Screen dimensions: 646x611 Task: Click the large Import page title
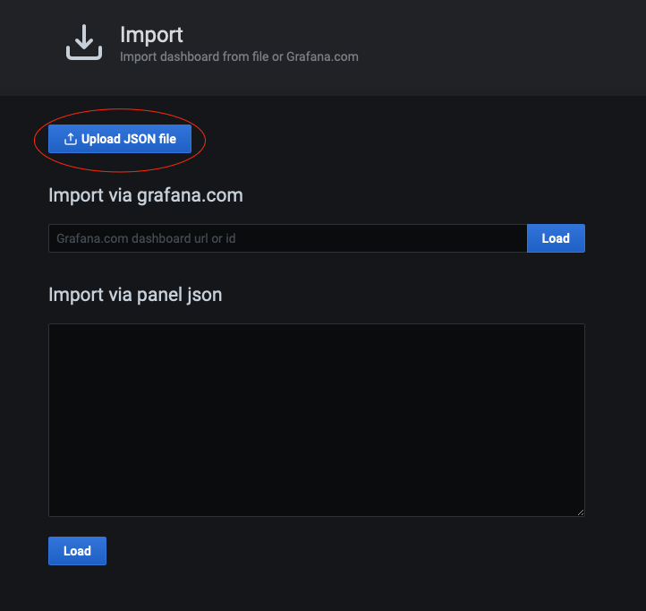point(151,35)
